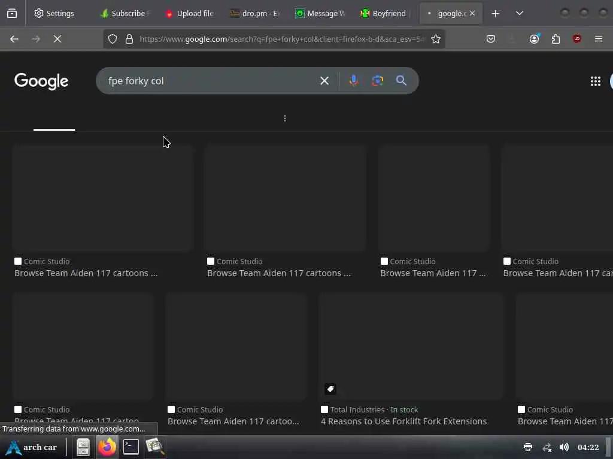Open the Total Industries forklift image thumbnail

click(411, 347)
